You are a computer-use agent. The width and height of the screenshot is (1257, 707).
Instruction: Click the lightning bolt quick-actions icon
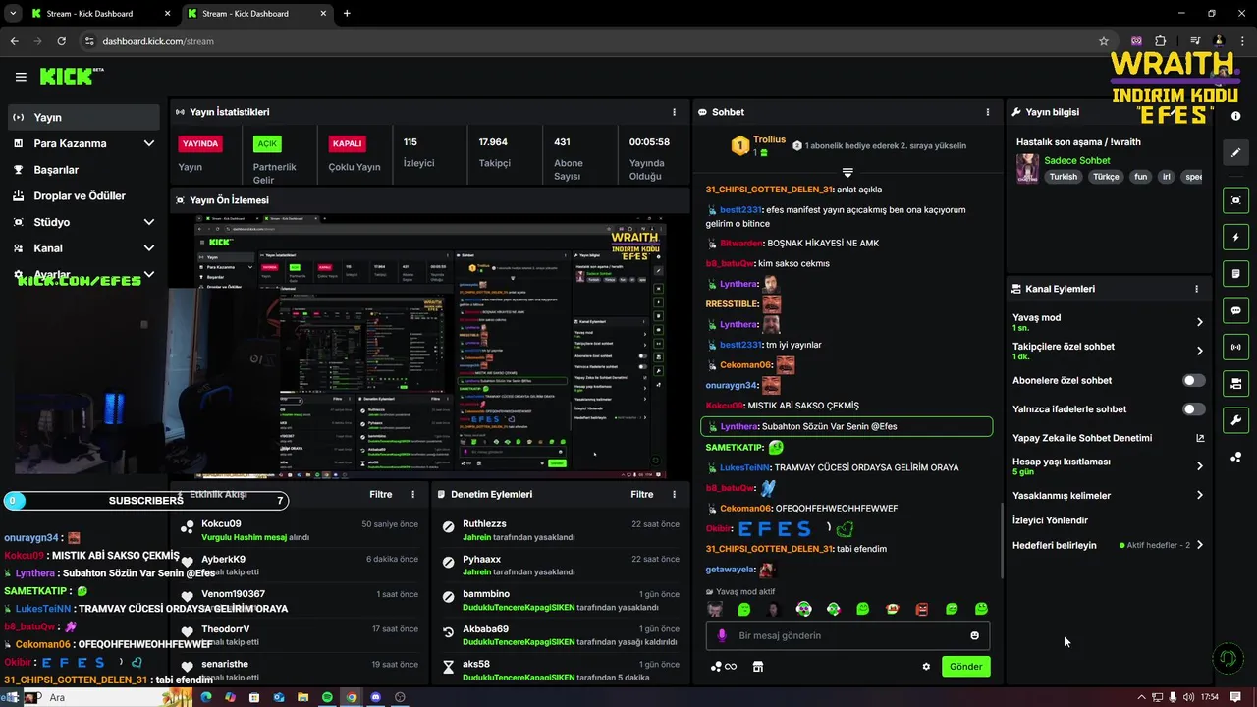point(1235,237)
